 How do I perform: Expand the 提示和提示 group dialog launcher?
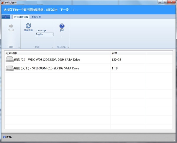click(x=68, y=47)
